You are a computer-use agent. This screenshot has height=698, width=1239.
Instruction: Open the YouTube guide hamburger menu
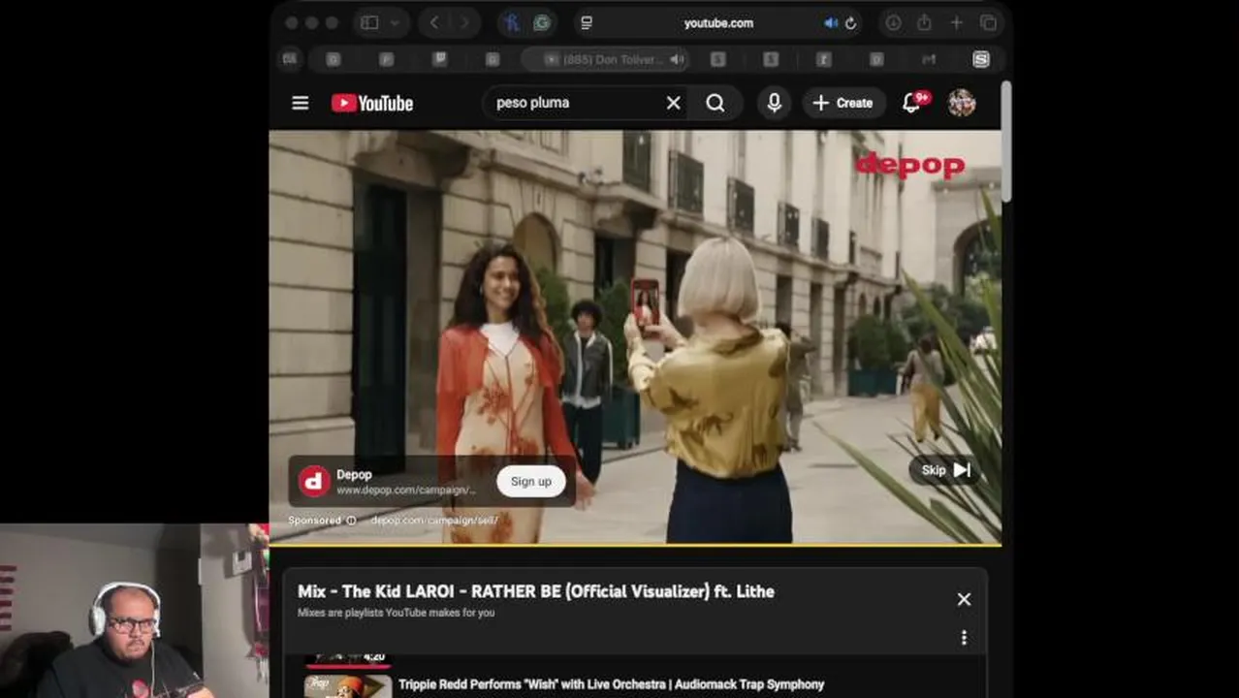coord(301,103)
